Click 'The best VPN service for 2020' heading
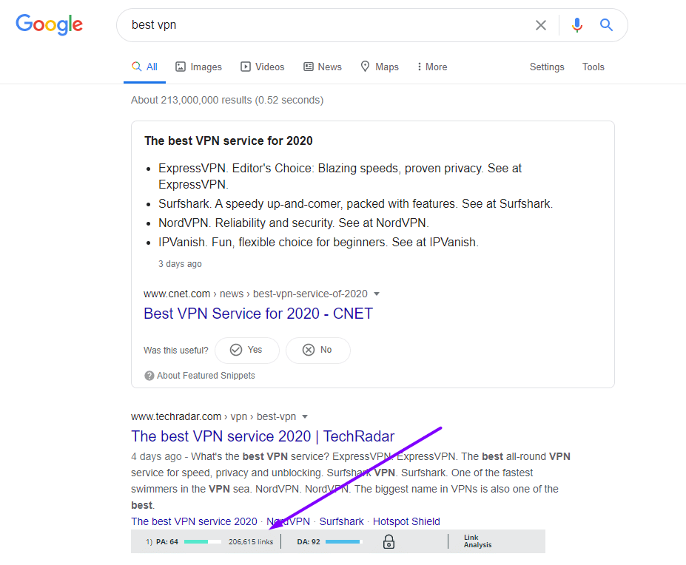This screenshot has width=686, height=565. tap(229, 141)
